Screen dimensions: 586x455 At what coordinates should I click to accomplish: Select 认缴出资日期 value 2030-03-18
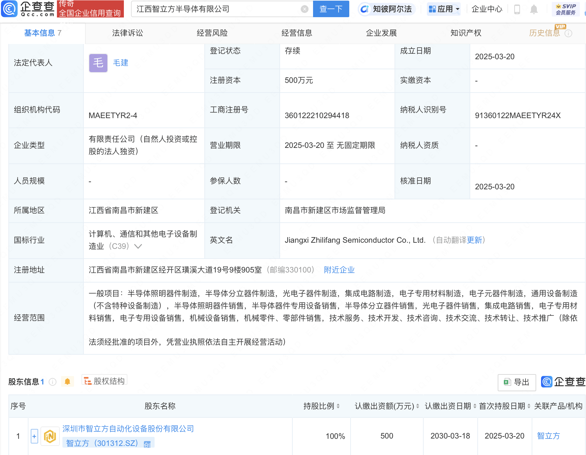(450, 436)
